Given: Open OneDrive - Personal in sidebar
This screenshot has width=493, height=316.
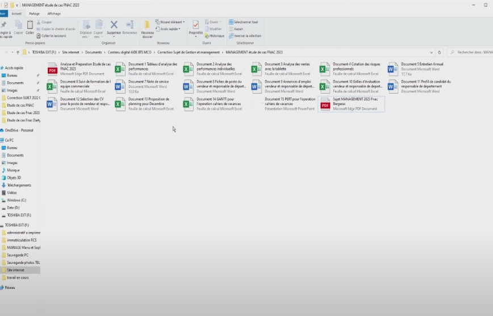Looking at the screenshot, I should (x=19, y=130).
